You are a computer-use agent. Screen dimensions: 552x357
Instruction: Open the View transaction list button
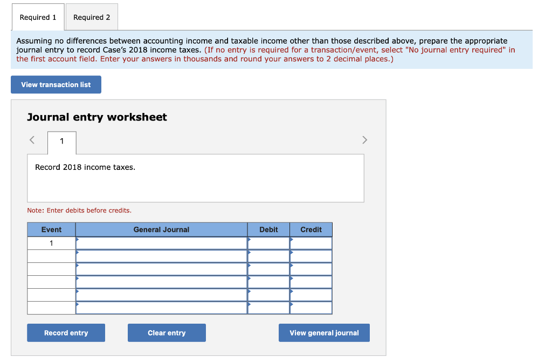[x=56, y=84]
